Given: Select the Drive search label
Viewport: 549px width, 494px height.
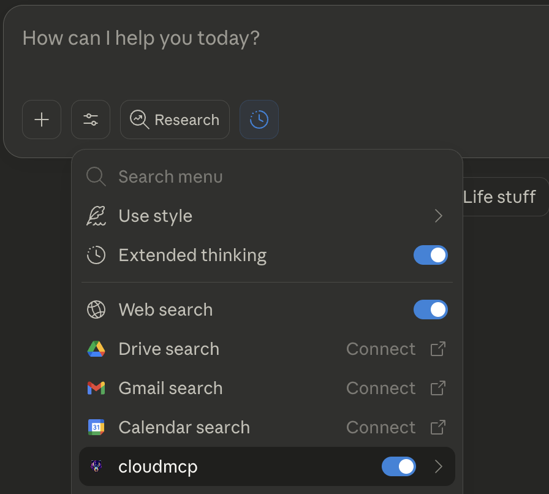Looking at the screenshot, I should 168,349.
